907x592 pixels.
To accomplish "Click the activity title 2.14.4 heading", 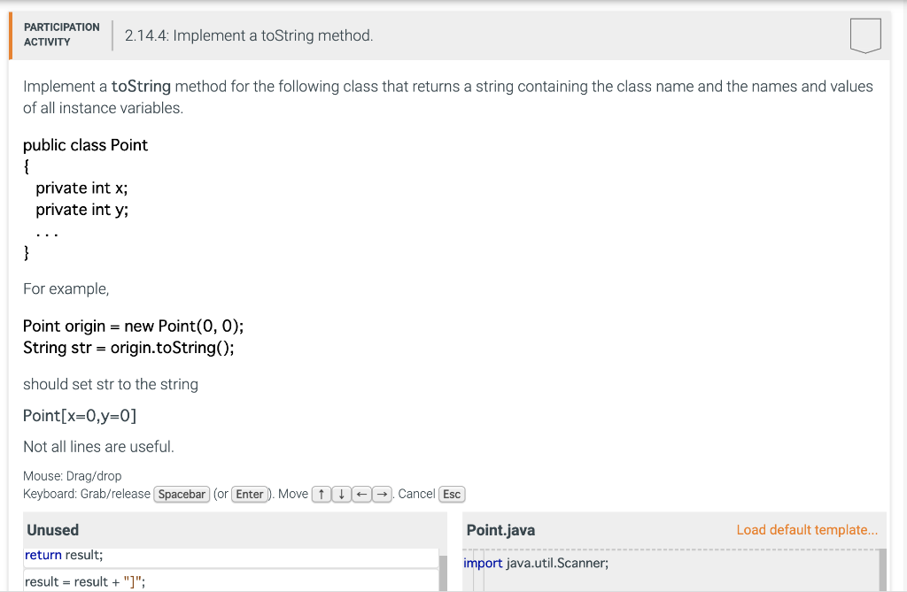I will (x=248, y=35).
